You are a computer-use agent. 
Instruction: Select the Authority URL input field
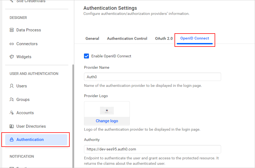point(152,149)
